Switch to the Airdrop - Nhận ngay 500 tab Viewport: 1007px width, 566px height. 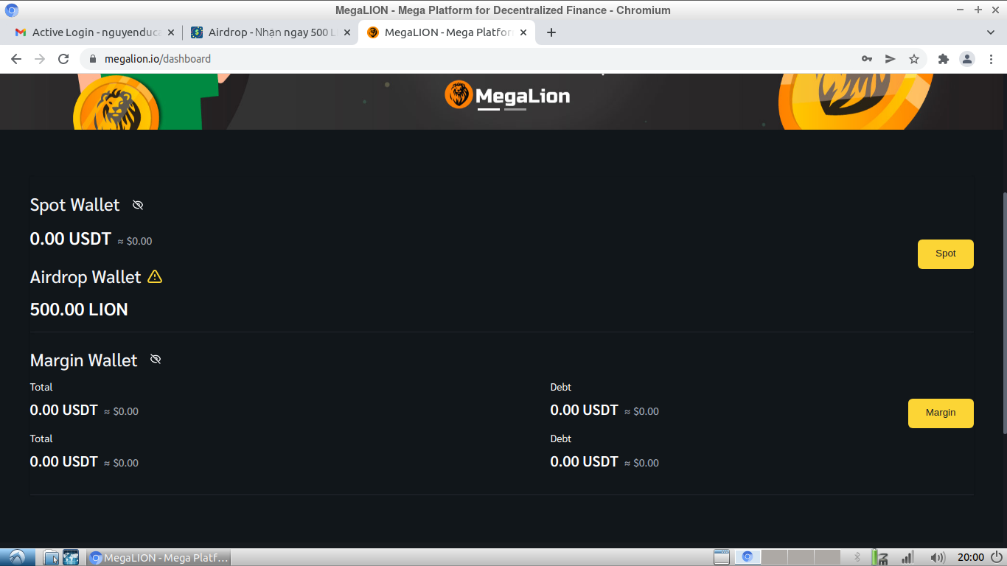coord(269,32)
